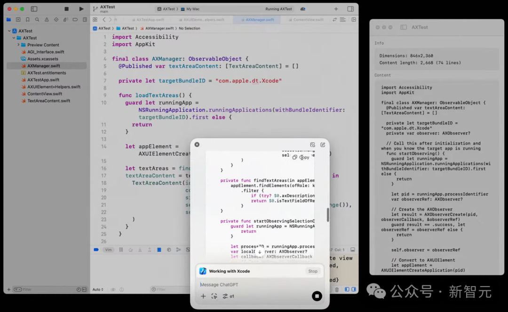Viewport: 508px width, 312px height.
Task: Open the AXTest scheme selector
Action: click(166, 9)
